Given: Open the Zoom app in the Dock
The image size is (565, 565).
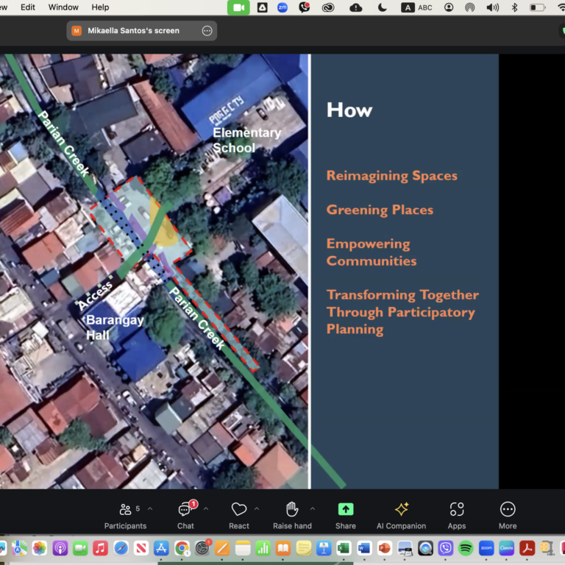Looking at the screenshot, I should (486, 548).
